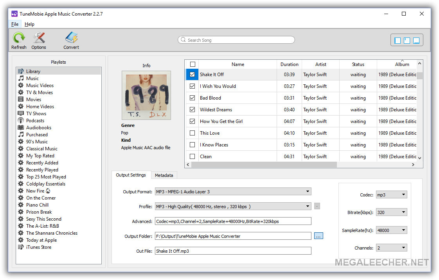Open the SampleRate(hz) dropdown
This screenshot has width=439, height=280.
click(391, 230)
